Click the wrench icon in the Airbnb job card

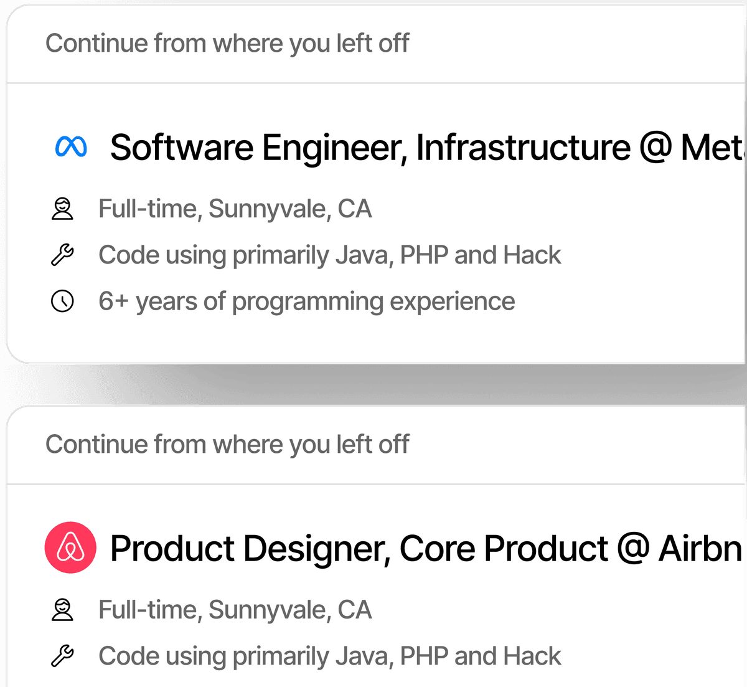tap(62, 656)
